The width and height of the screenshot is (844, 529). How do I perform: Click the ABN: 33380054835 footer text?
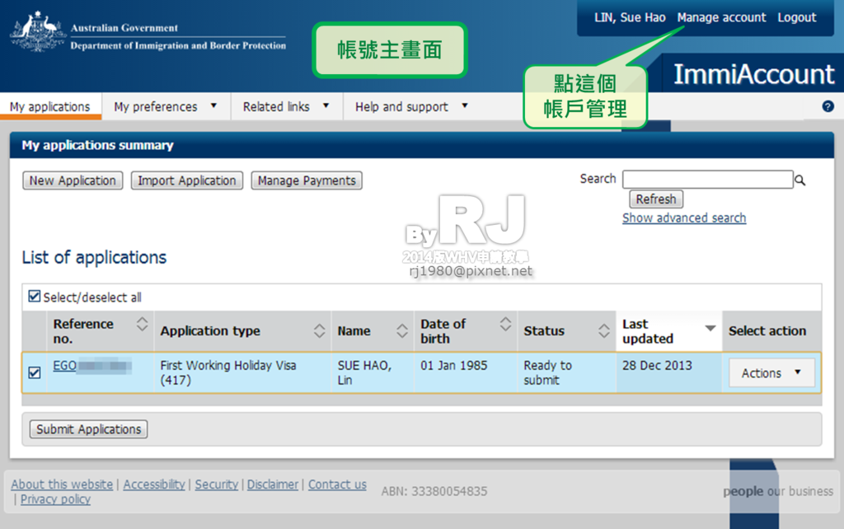click(434, 491)
